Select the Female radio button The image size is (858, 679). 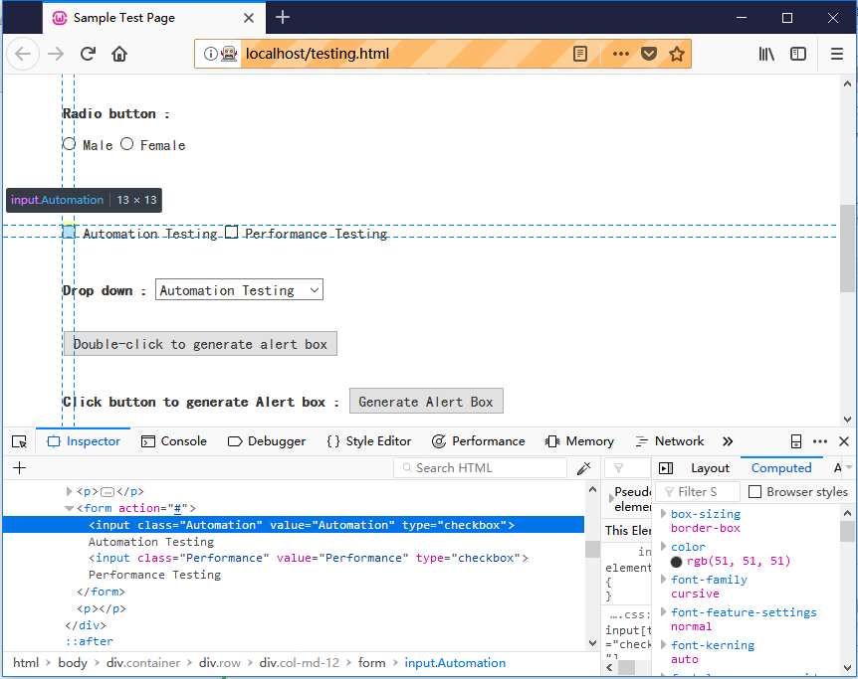127,144
